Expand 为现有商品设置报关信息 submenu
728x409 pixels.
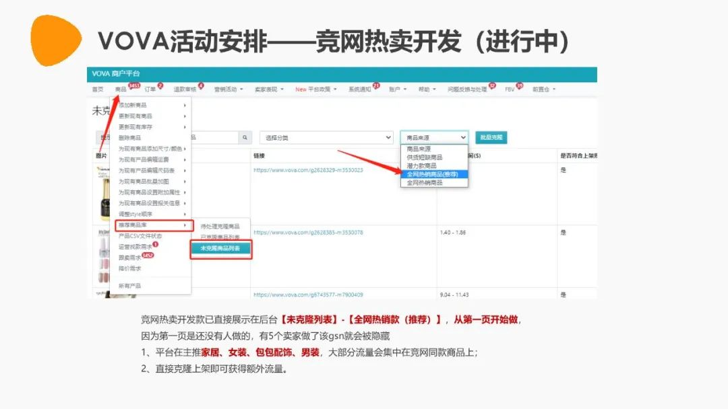coord(151,203)
